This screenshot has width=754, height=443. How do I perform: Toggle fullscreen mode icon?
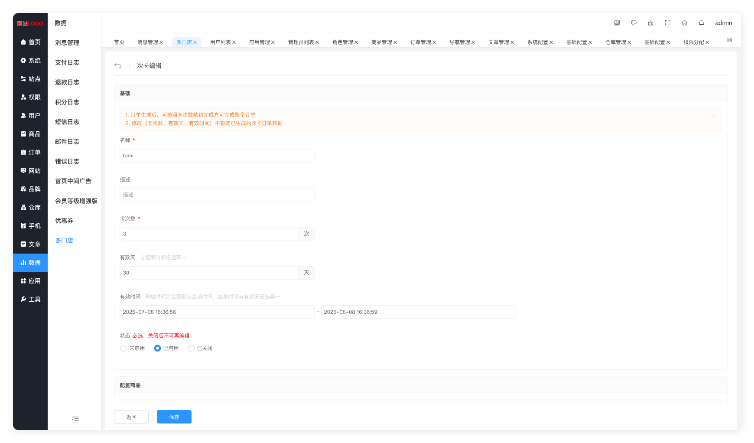click(667, 23)
